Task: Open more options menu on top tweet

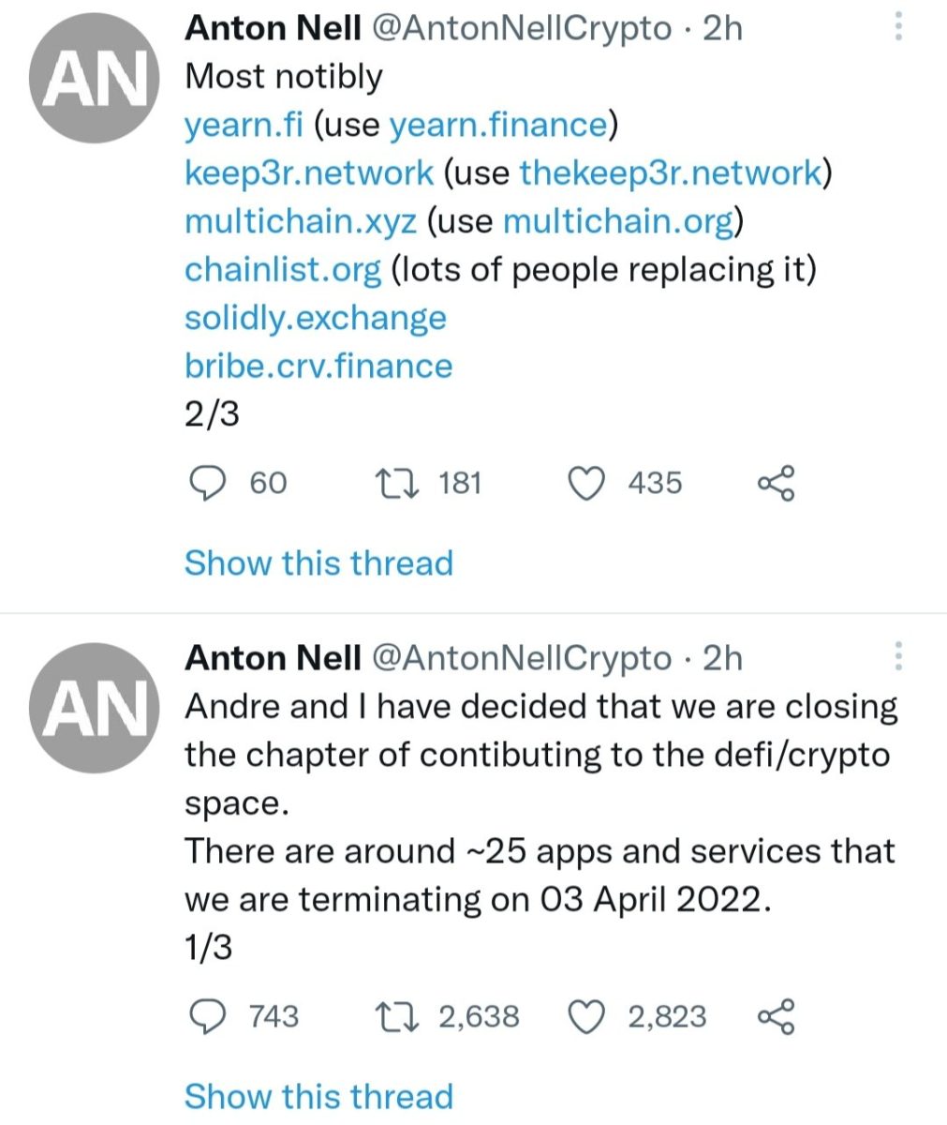Action: (x=898, y=27)
